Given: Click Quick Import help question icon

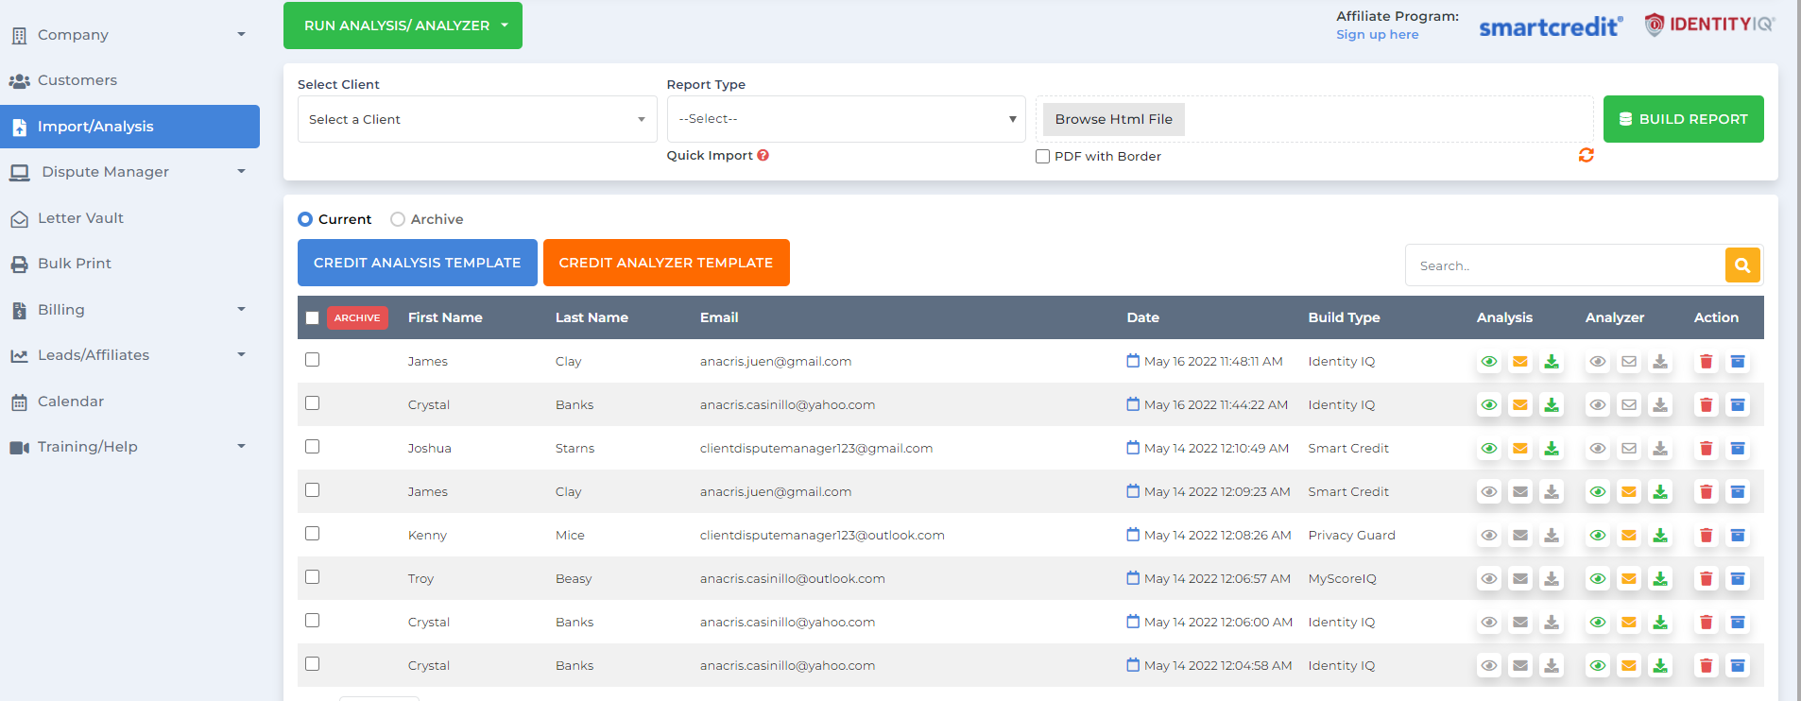Looking at the screenshot, I should point(763,156).
